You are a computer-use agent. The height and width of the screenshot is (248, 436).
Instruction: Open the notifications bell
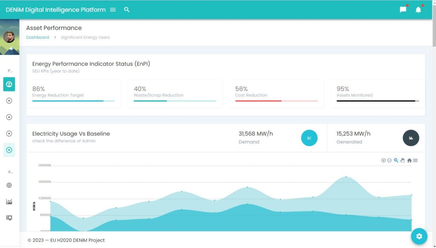[x=418, y=10]
